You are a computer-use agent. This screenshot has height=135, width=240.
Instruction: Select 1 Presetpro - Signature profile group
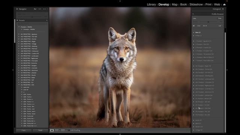click(x=203, y=41)
